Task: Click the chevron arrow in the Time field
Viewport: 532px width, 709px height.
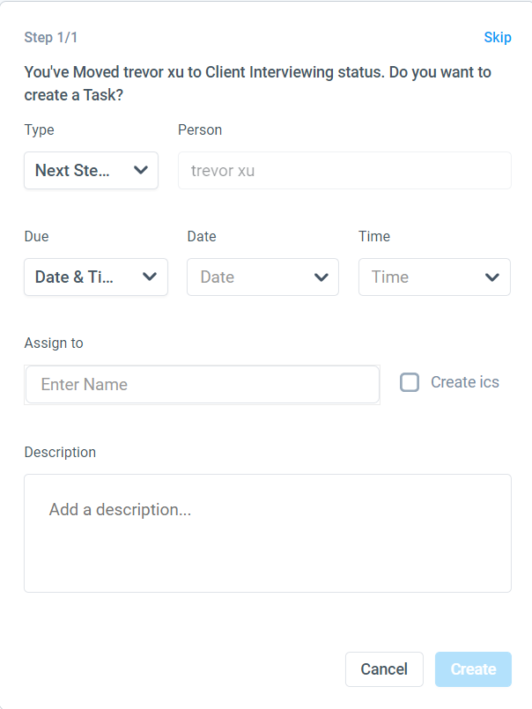Action: (492, 277)
